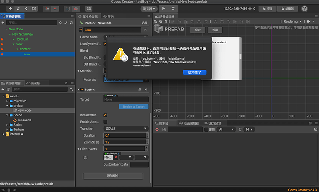This screenshot has width=319, height=192.
Task: Switch to the Services tab
Action: 109,17
